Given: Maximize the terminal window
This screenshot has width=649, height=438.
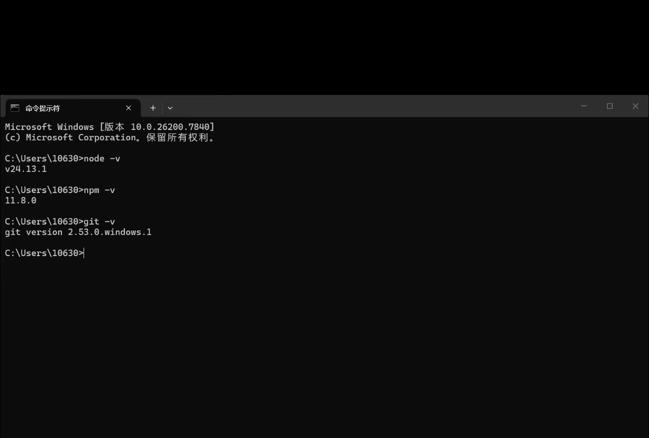Looking at the screenshot, I should tap(610, 106).
